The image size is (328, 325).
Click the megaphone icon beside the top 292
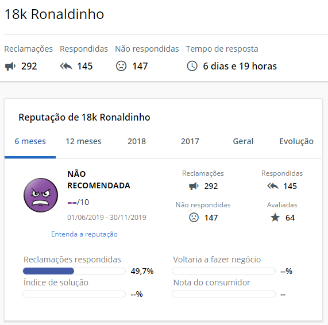[10, 66]
